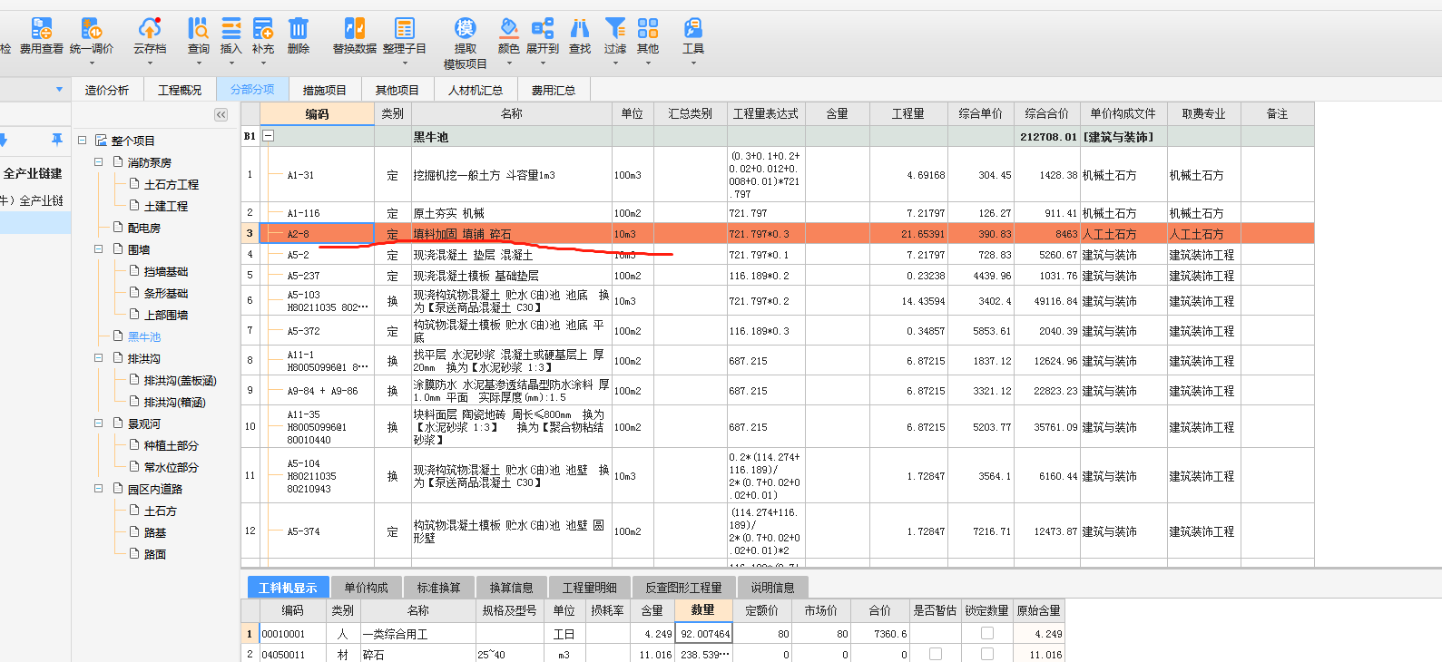Screen dimensions: 1442x662
Task: Click the pin icon in the left sidebar
Action: [57, 140]
